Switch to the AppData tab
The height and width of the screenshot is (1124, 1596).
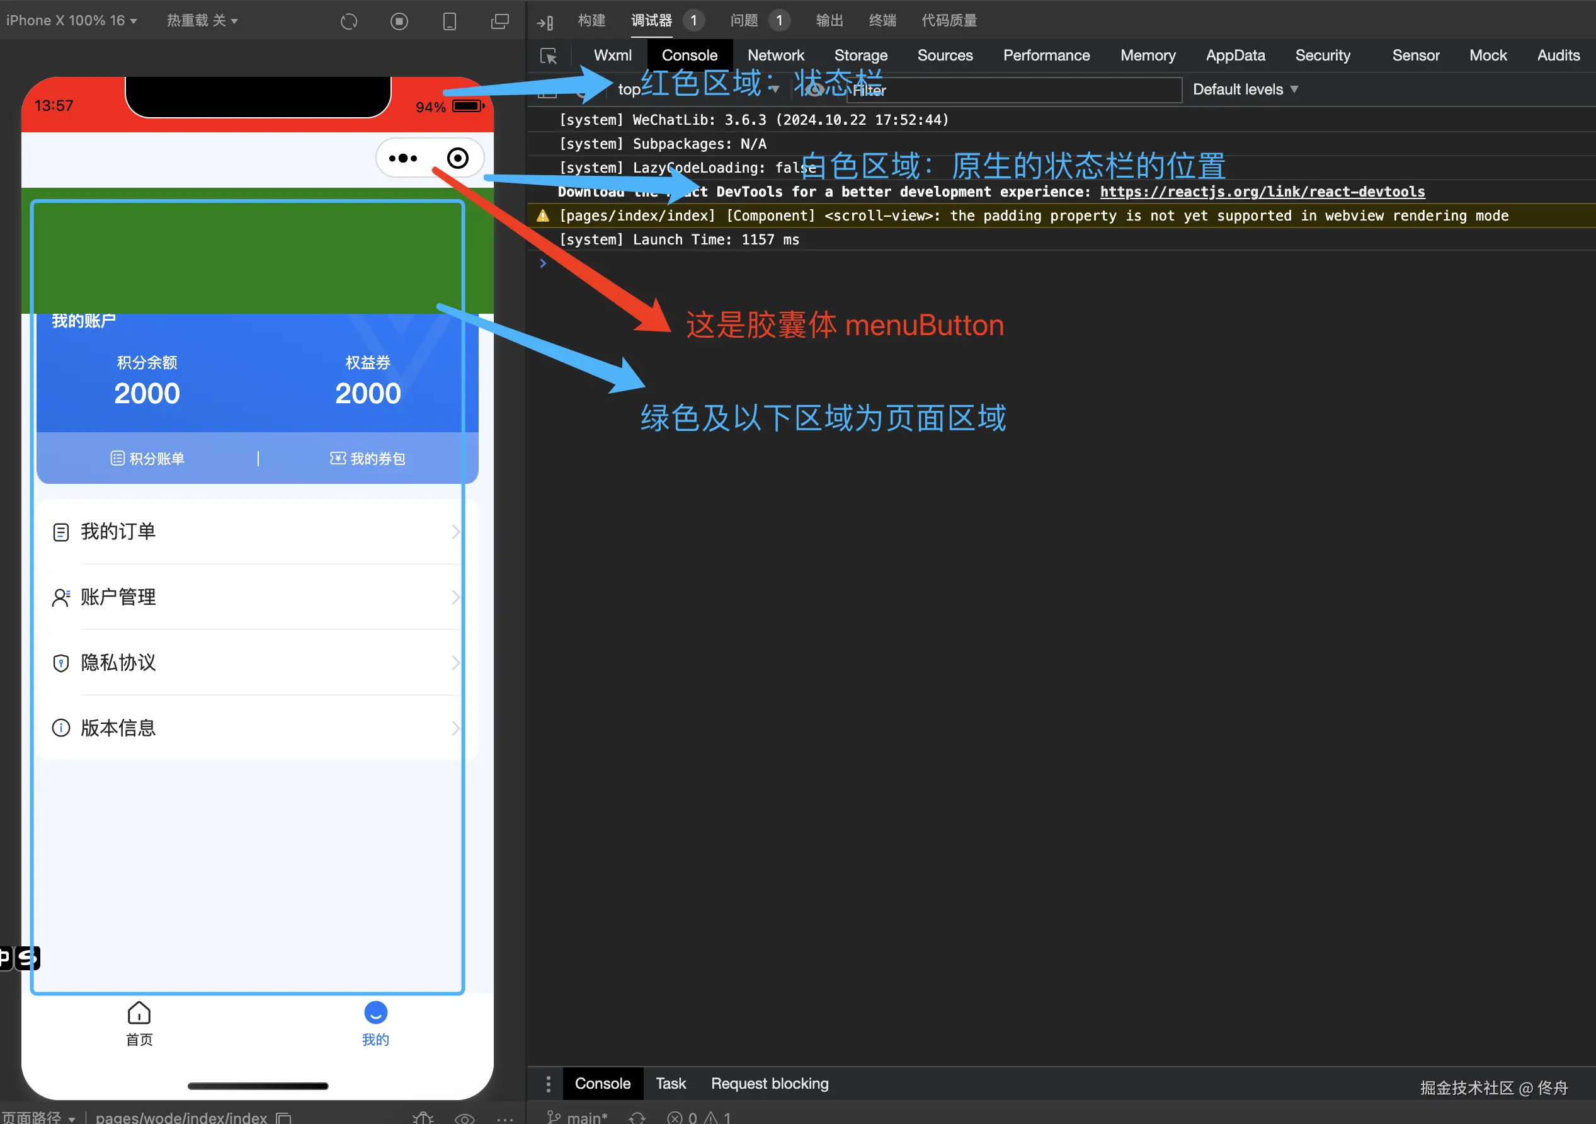pyautogui.click(x=1234, y=55)
